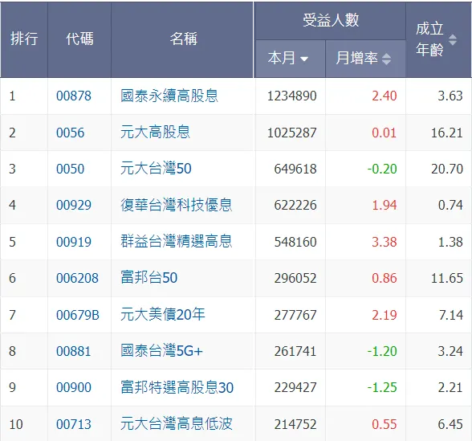472x441 pixels.
Task: Select holder count 1025287
Action: [291, 133]
